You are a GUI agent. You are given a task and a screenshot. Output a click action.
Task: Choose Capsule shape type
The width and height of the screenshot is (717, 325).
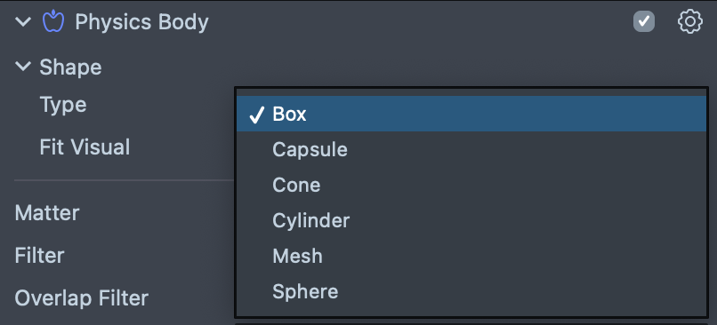pyautogui.click(x=471, y=150)
